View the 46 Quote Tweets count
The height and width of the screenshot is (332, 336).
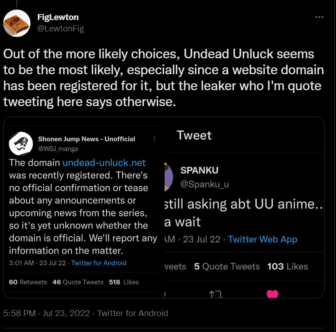pyautogui.click(x=78, y=282)
